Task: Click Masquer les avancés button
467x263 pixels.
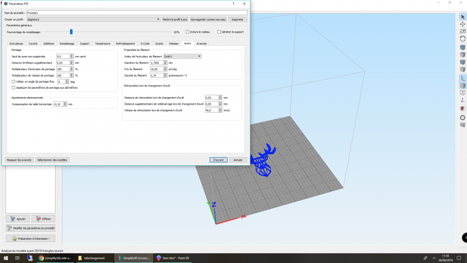Action: 19,160
